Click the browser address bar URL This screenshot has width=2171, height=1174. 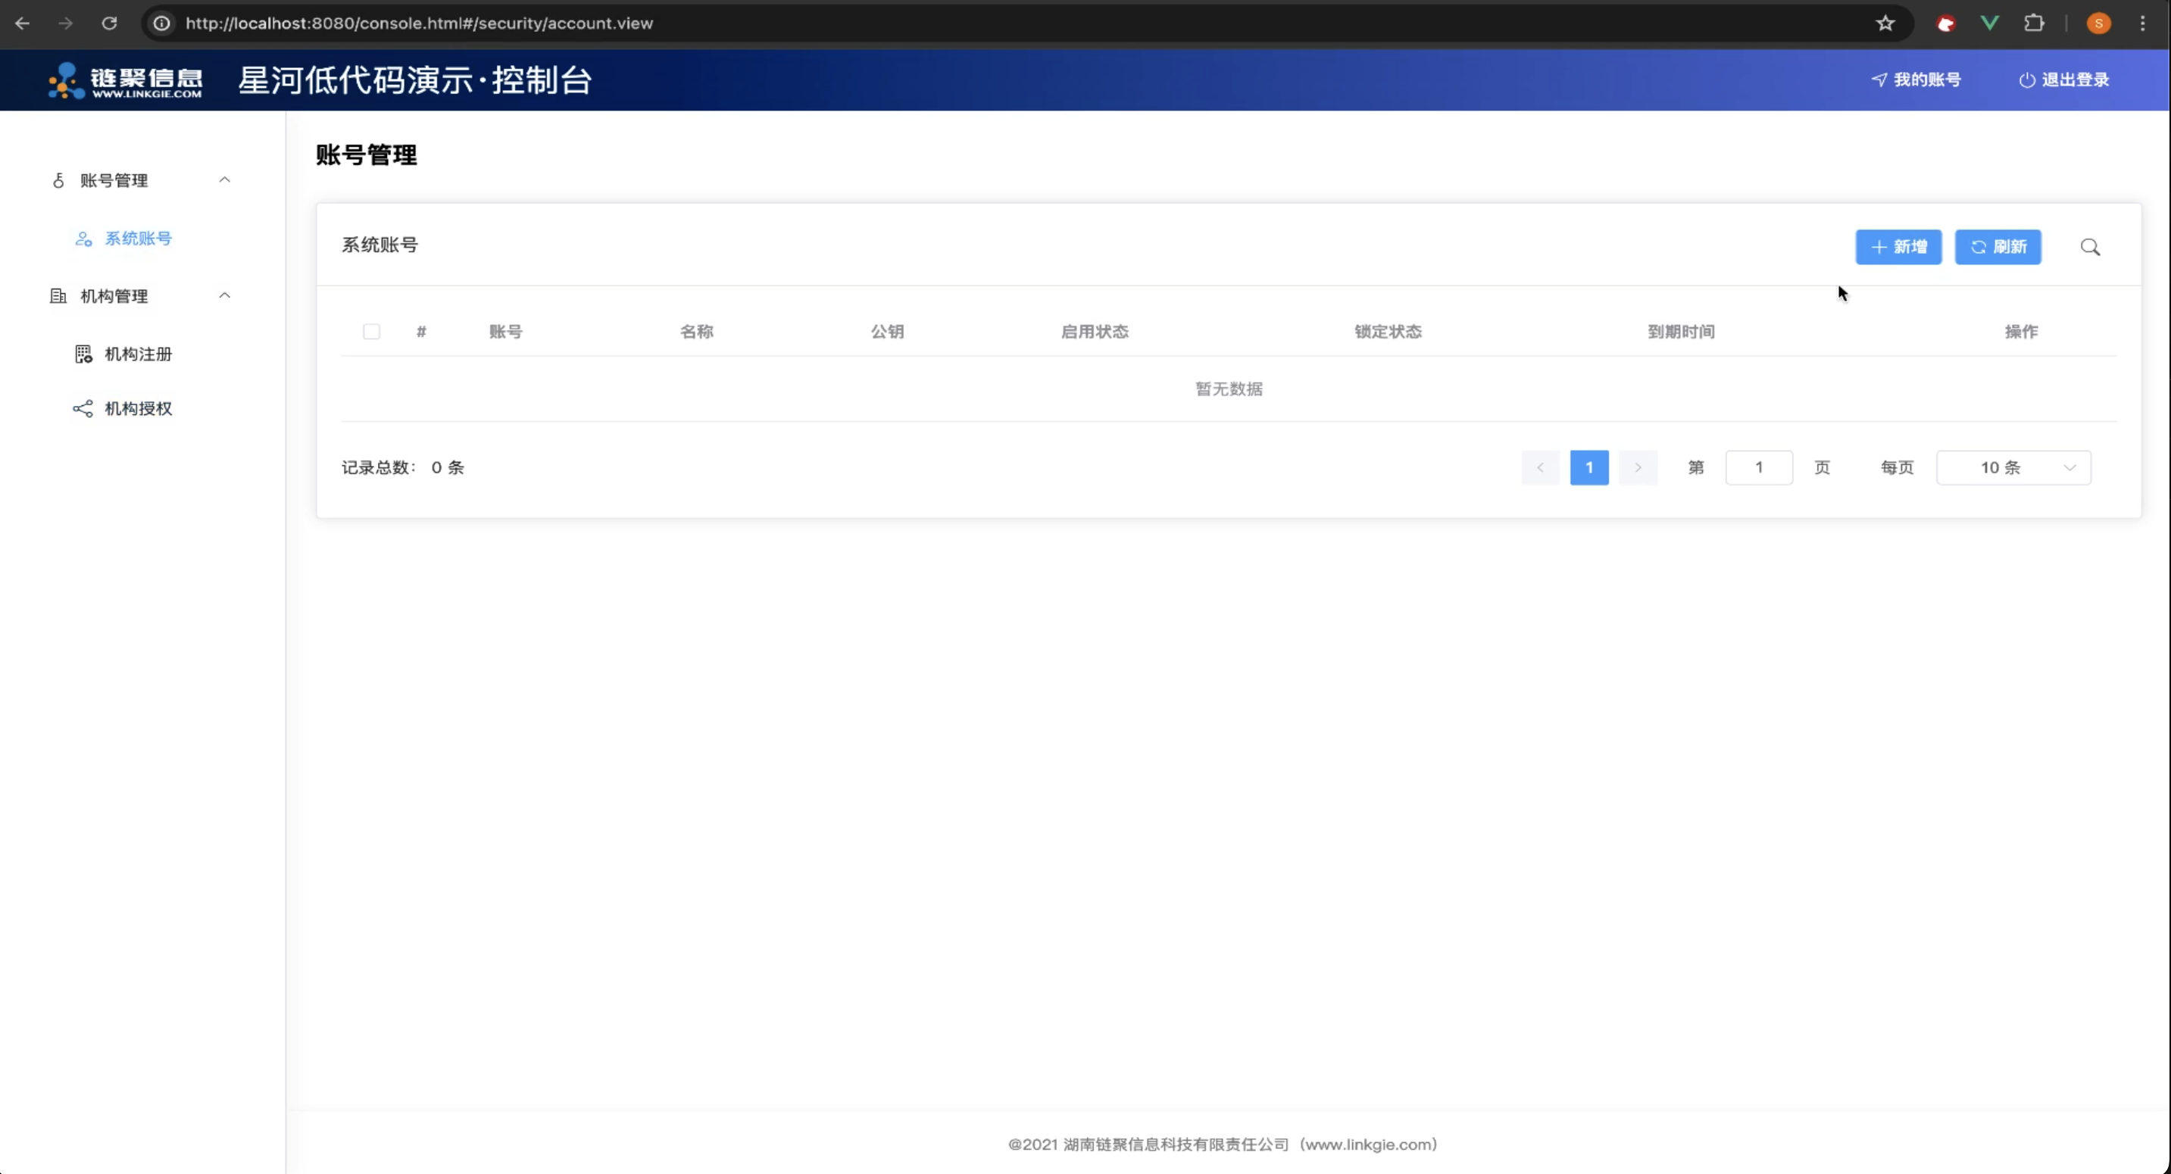(x=419, y=23)
